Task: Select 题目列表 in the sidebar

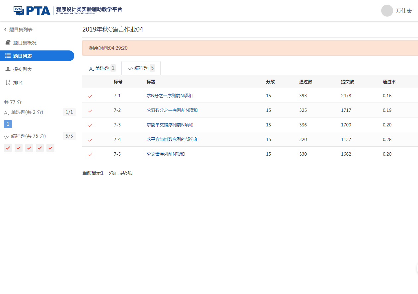Action: (37, 56)
